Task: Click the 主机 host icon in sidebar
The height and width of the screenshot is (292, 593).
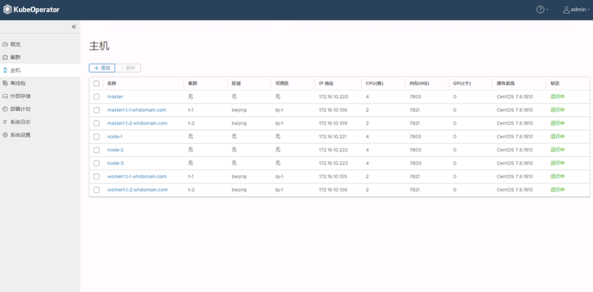Action: 5,70
